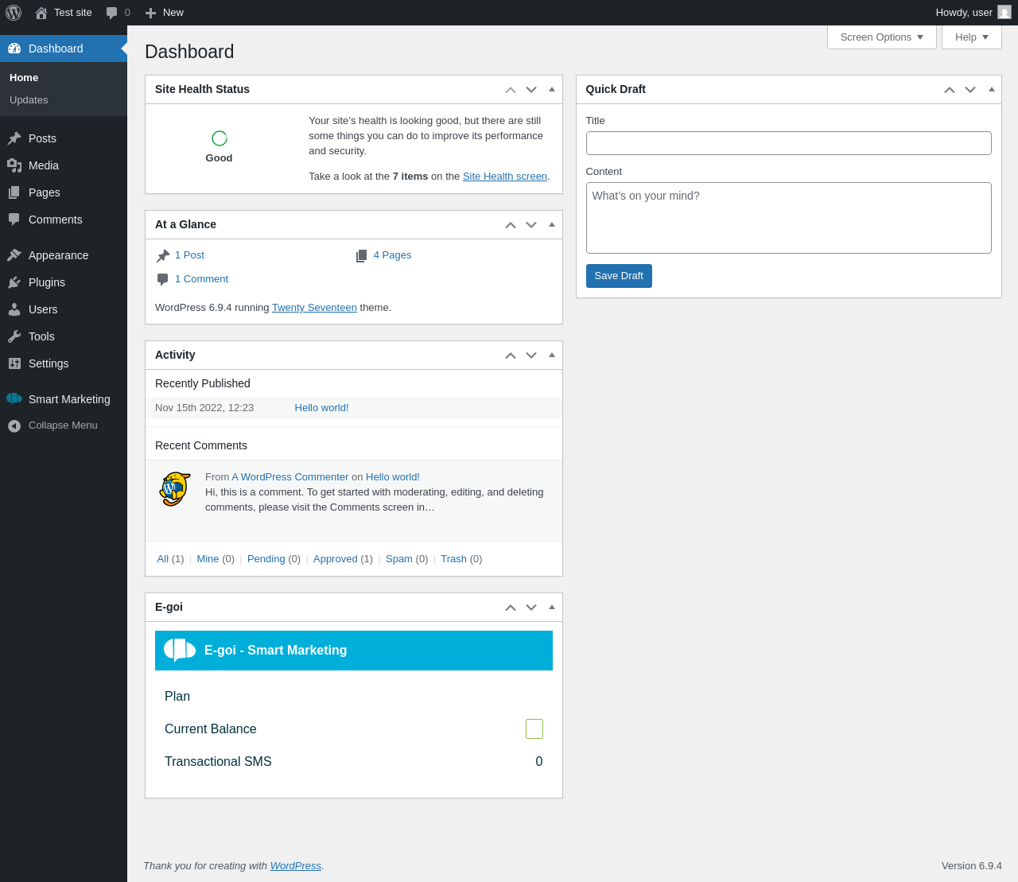Open the Twenty Seventeen theme link

pos(314,308)
